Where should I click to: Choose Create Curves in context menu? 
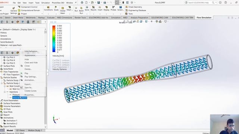pos(30,91)
